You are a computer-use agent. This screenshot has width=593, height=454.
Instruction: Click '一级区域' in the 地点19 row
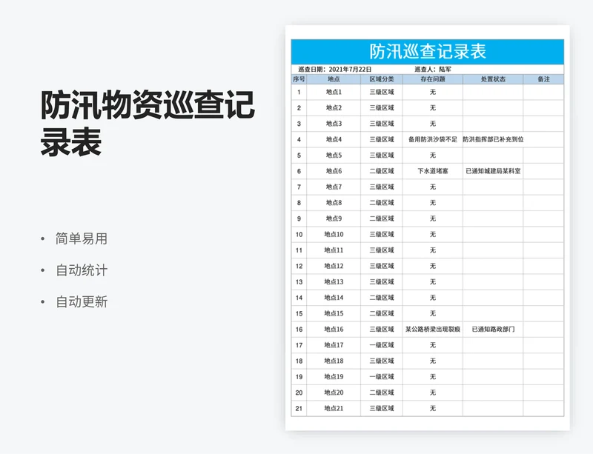(382, 377)
